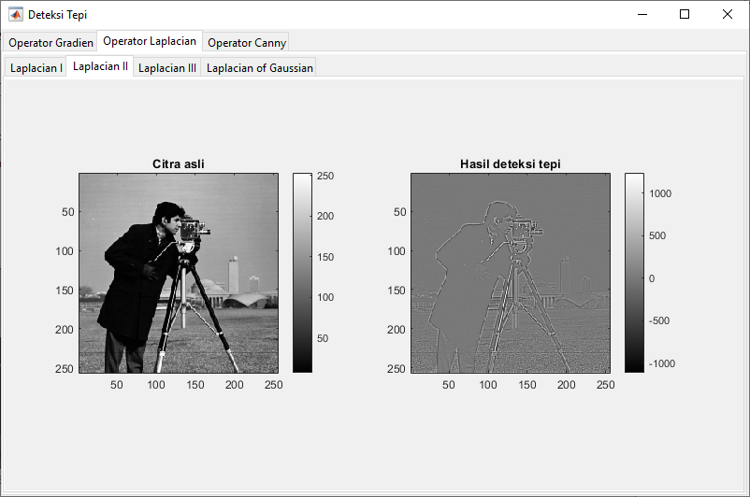Minimize the Deteksi Tepi window

(642, 15)
